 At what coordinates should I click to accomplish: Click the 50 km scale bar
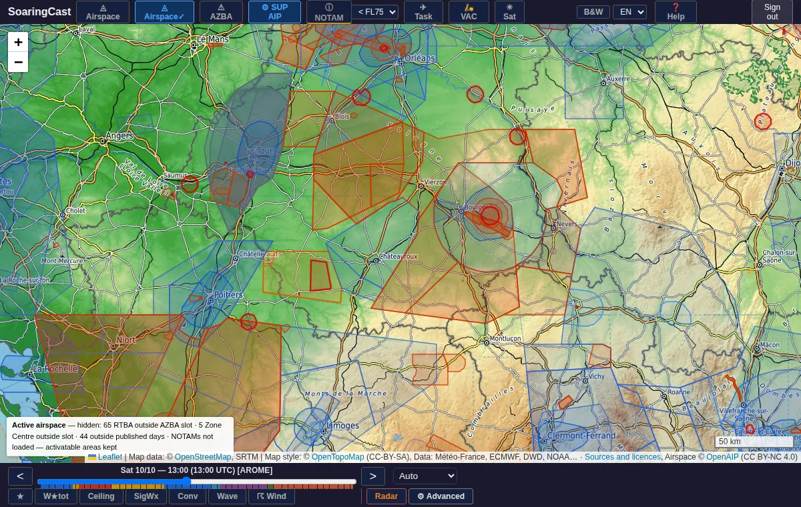click(754, 441)
